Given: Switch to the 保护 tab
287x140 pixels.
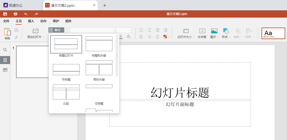Looking at the screenshot, I should click(56, 21).
